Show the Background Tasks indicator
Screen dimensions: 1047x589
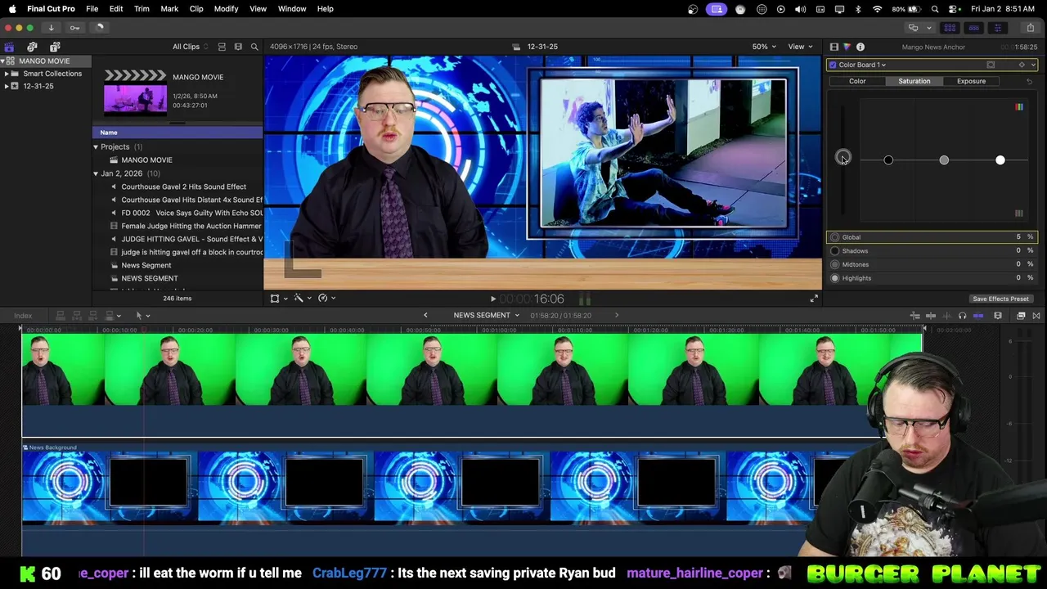click(99, 28)
